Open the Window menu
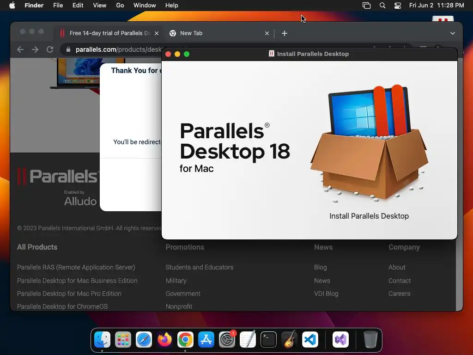473x355 pixels. click(145, 6)
